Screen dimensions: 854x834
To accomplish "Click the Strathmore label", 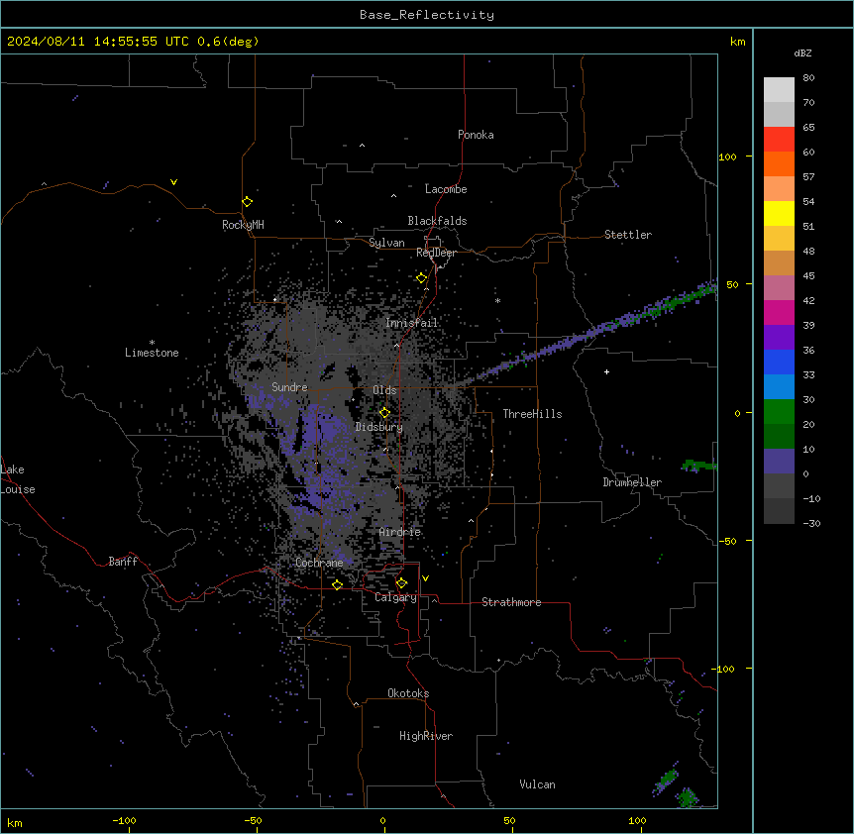I will (x=511, y=602).
